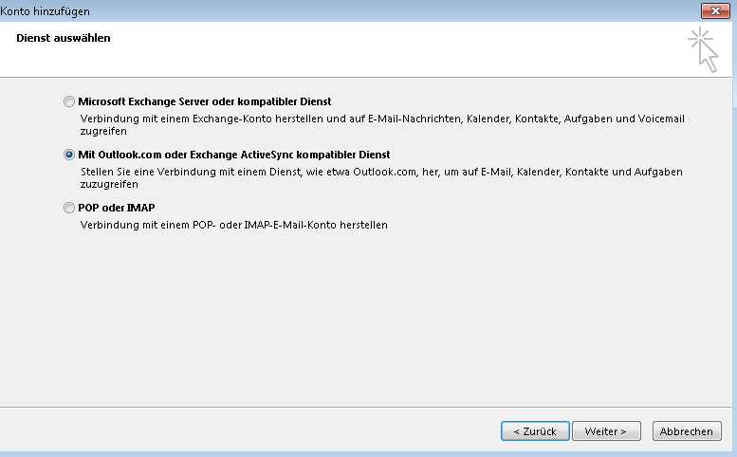Close the 'Konto hinzufügen' dialog with the red X
The width and height of the screenshot is (737, 457).
(715, 10)
